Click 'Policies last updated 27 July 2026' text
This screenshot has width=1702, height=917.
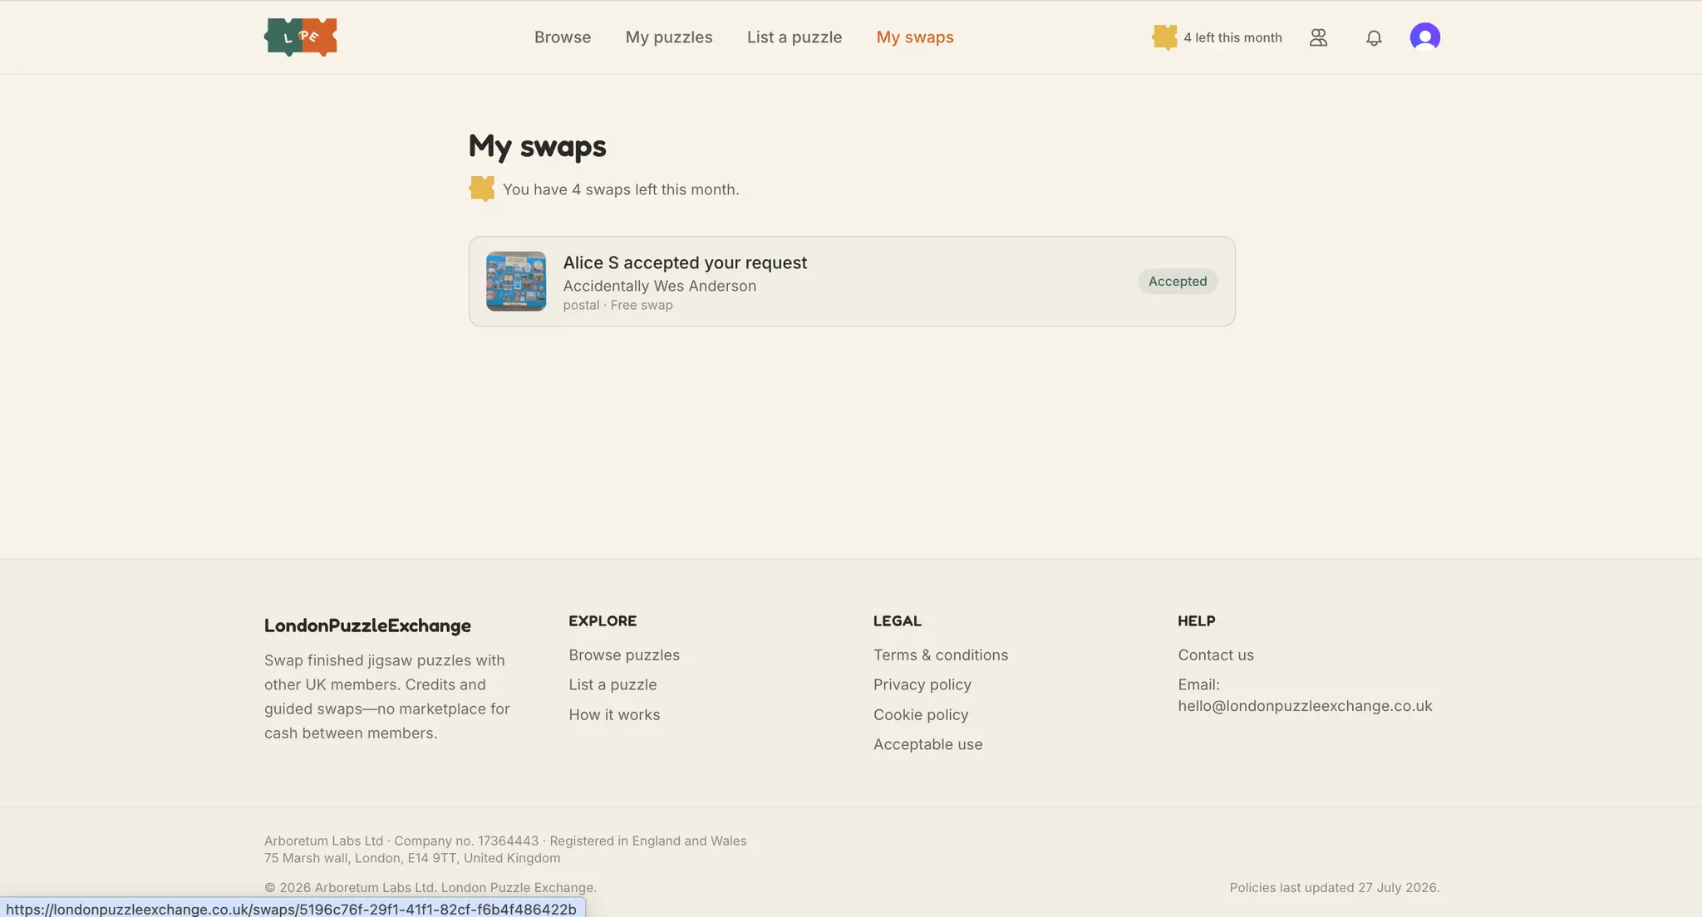pos(1335,888)
